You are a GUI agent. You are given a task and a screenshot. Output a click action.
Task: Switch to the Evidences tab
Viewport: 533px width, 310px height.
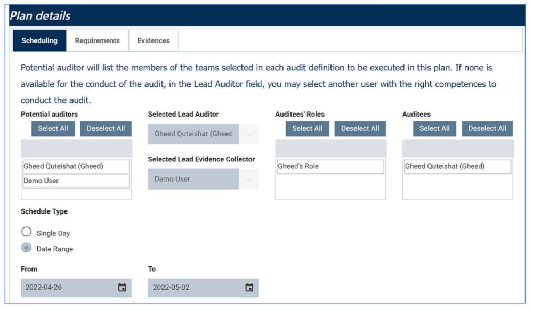(154, 41)
